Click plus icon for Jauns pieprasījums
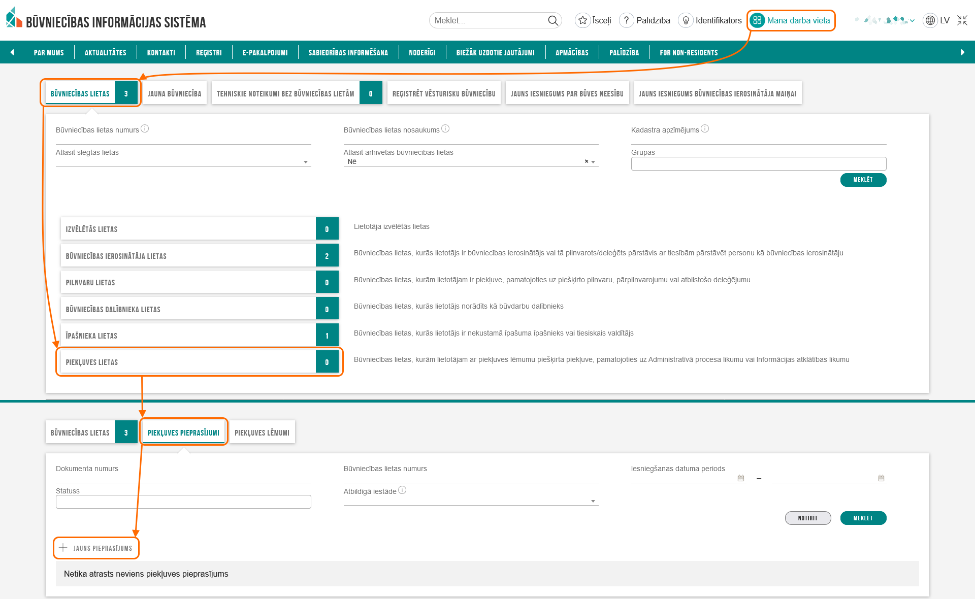The width and height of the screenshot is (975, 599). click(x=63, y=548)
